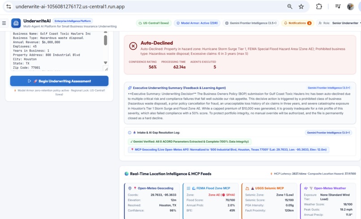The image size is (361, 219).
Task: Open the browser zoom magnifier icon
Action: 290,6
